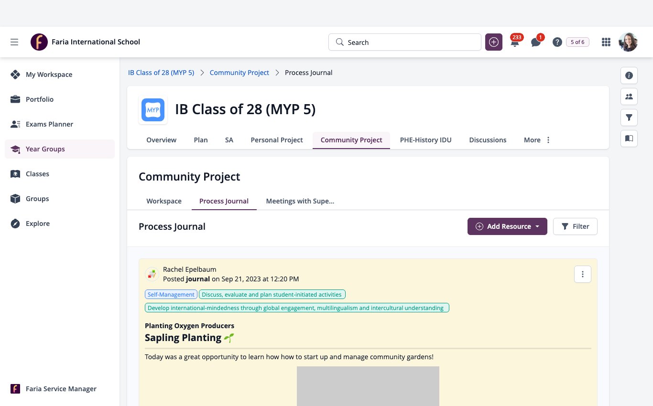Click the notifications bell icon
The image size is (653, 406).
[x=515, y=42]
